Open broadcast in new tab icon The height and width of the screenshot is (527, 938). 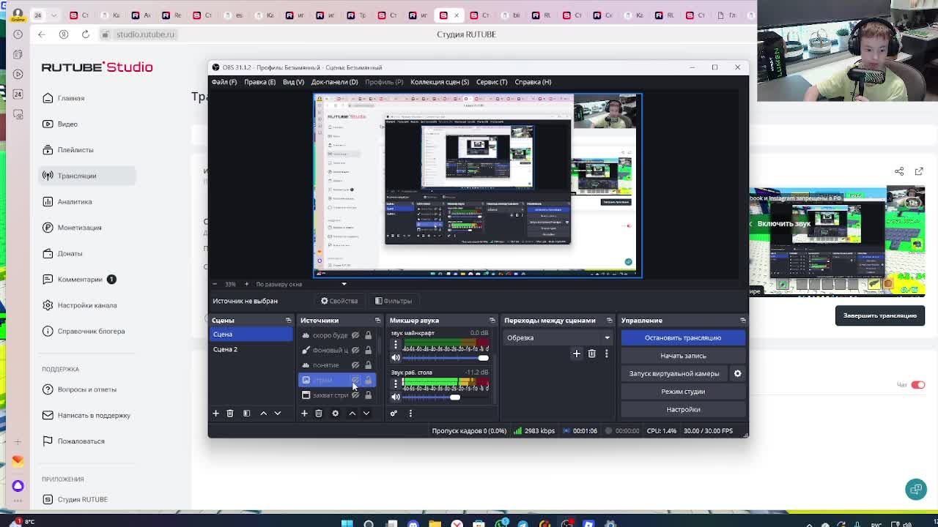pos(919,171)
